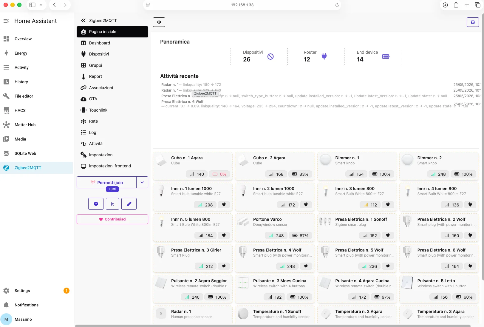Open Dimmer n. 1 device card
The image size is (484, 327).
pos(357,166)
